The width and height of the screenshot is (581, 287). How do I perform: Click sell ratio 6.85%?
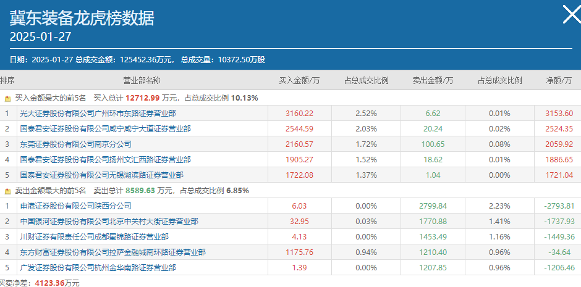tap(238, 191)
